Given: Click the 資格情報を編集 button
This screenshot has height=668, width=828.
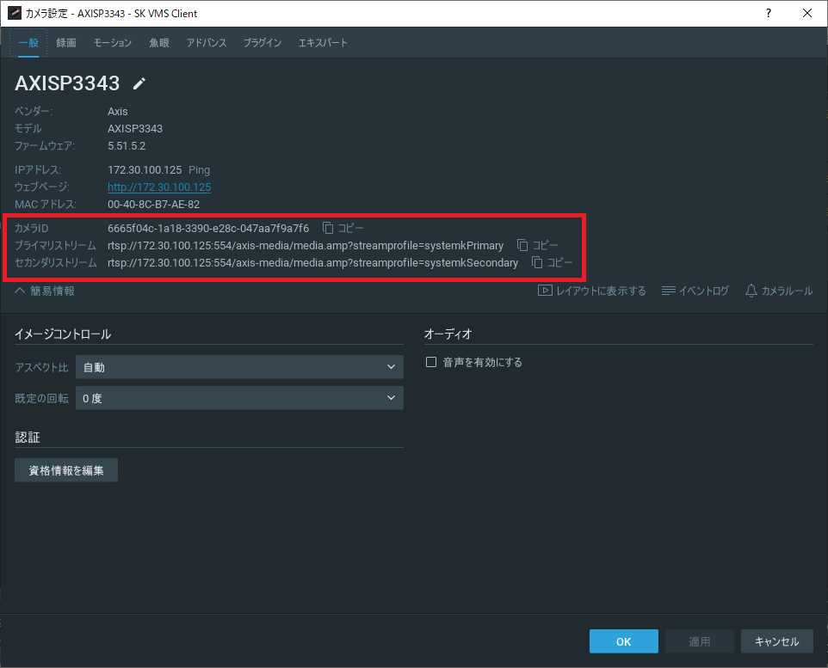Looking at the screenshot, I should [x=66, y=470].
